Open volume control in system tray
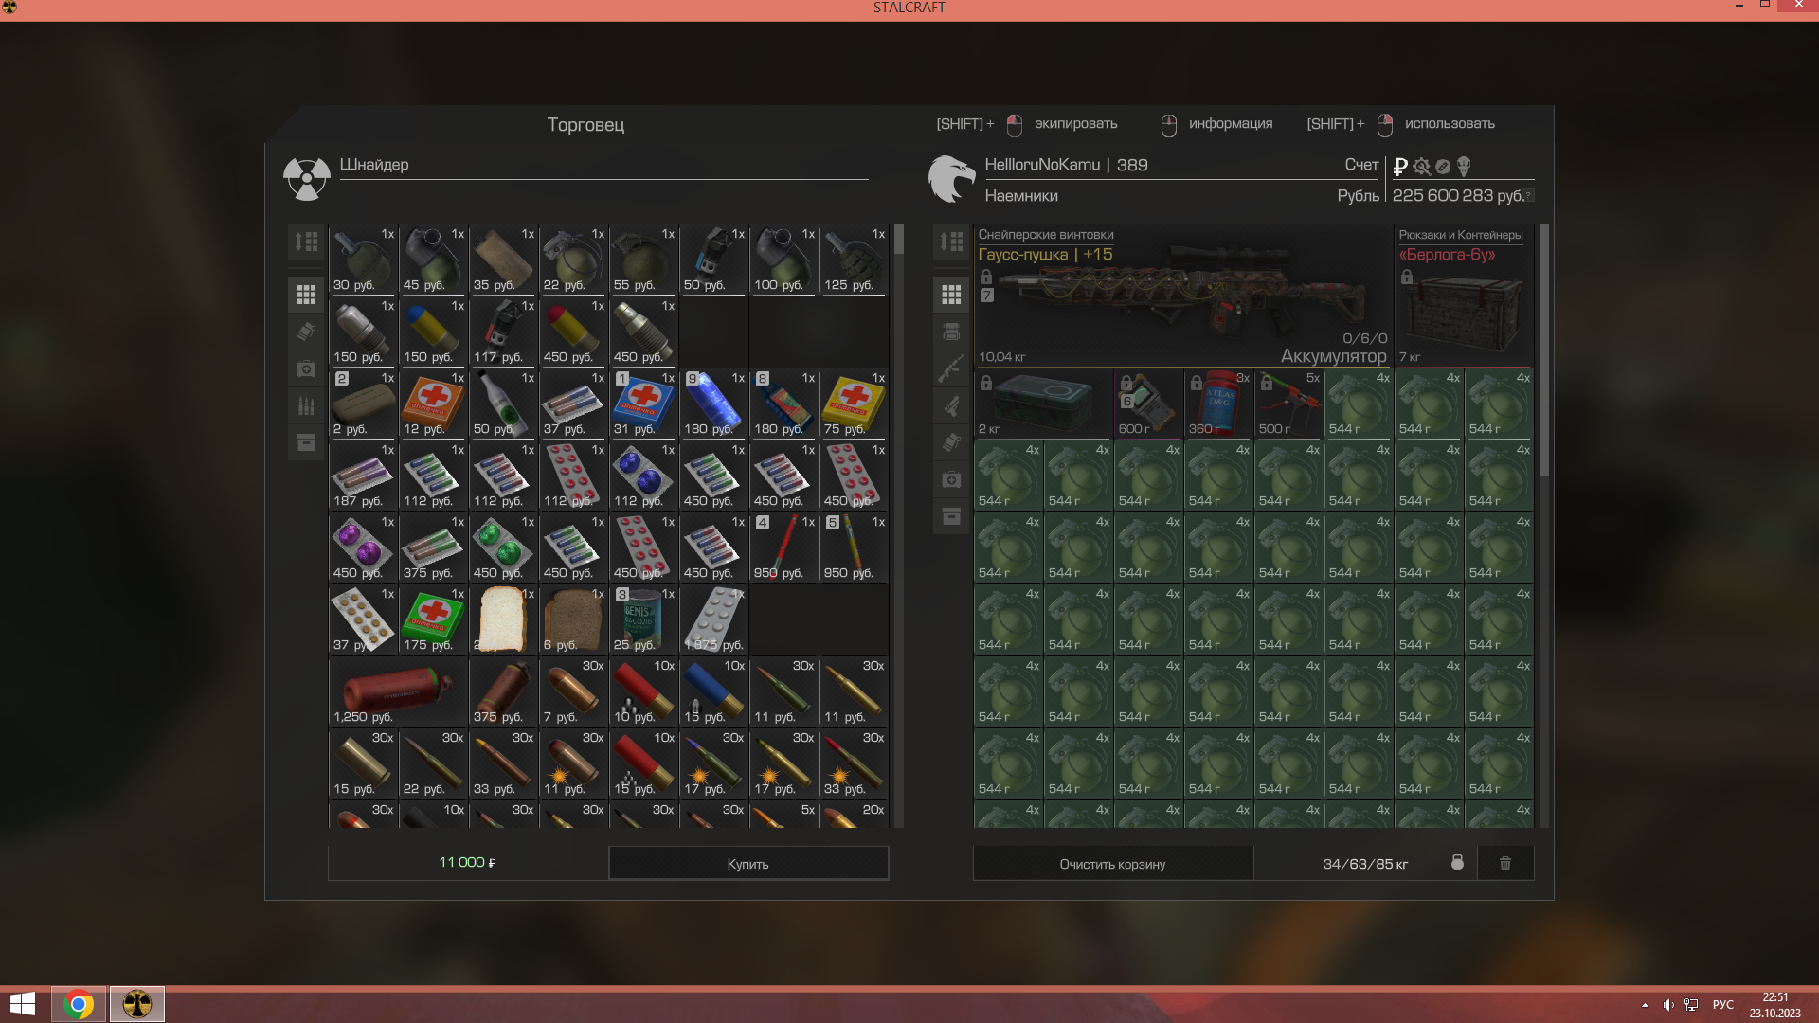The height and width of the screenshot is (1023, 1819). [1668, 1005]
